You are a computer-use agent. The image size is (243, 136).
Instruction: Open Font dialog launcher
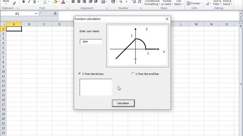(67, 8)
